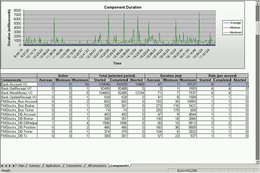Select the 104683 Started cell
This screenshot has height=173, width=260.
pyautogui.click(x=100, y=93)
